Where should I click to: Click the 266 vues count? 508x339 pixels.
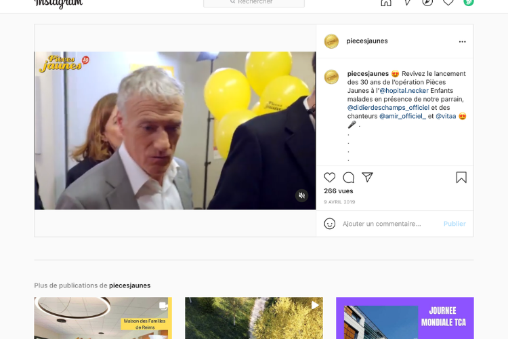(338, 191)
